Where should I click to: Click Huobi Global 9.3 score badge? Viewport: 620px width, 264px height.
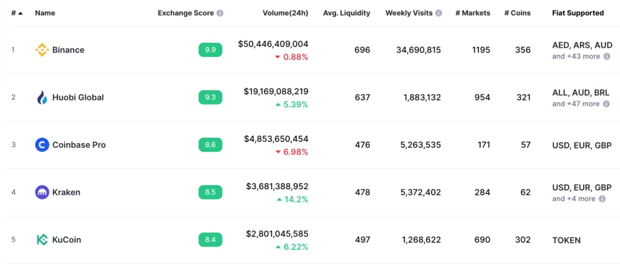[x=210, y=97]
